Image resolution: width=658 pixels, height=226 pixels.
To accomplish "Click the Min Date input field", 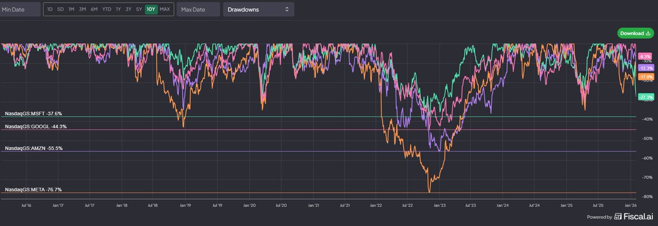I will (20, 9).
